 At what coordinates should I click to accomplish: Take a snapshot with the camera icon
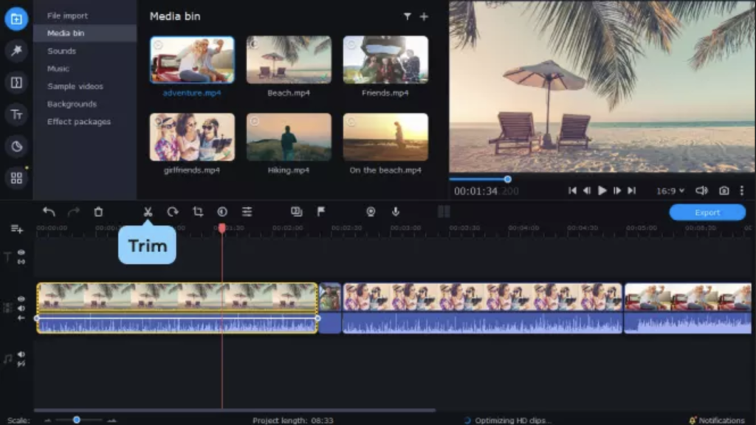point(724,190)
